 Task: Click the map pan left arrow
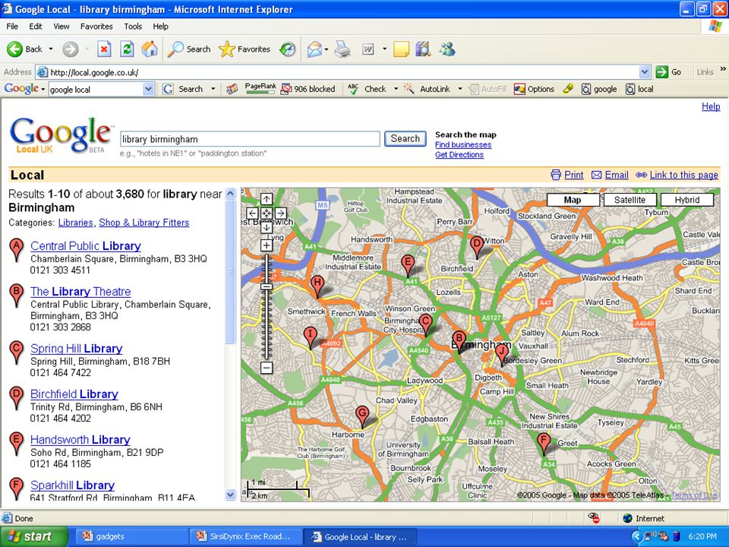tap(252, 213)
